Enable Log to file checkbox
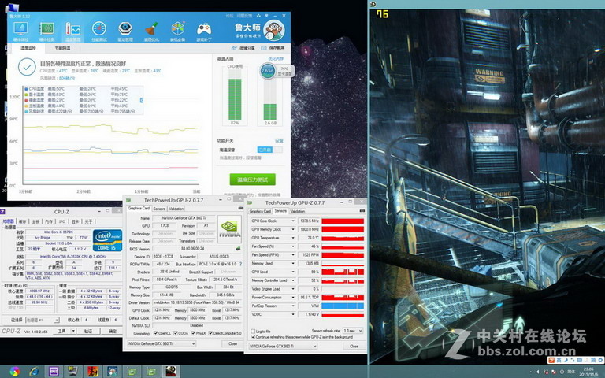 click(x=253, y=332)
